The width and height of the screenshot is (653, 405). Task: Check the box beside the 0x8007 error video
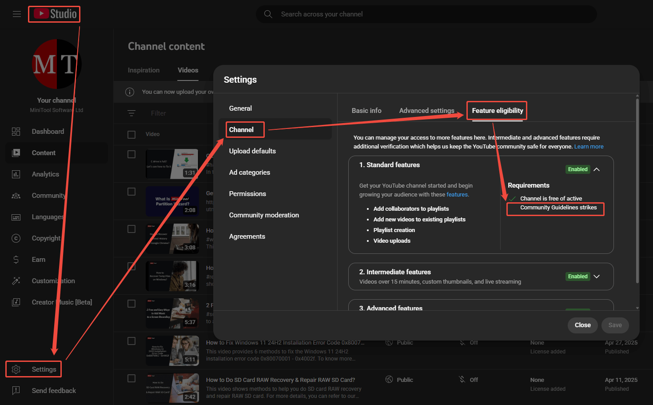131,341
